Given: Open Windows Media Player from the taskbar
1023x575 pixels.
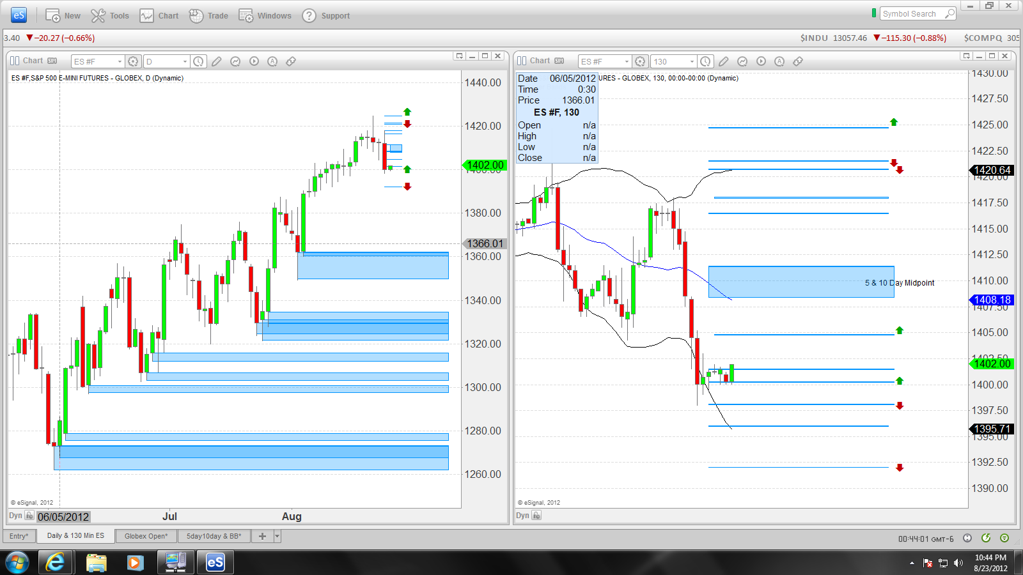Looking at the screenshot, I should click(135, 562).
